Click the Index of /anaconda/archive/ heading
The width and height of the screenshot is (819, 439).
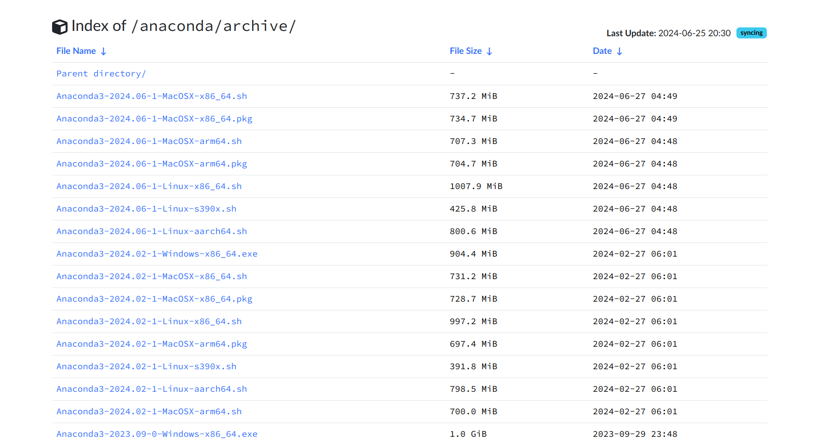pos(184,26)
